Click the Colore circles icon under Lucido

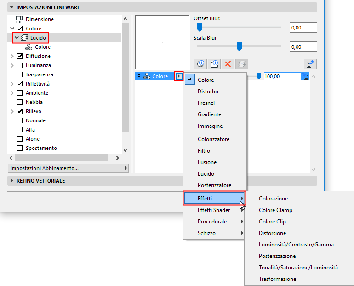[29, 47]
